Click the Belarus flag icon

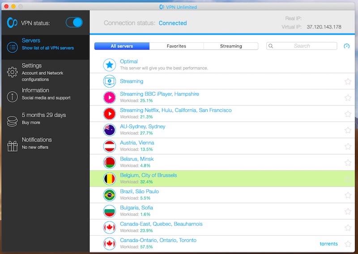pos(110,162)
